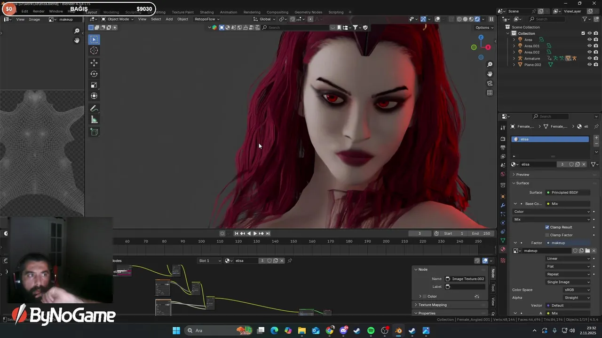Open the Straight Alpha dropdown
Image resolution: width=602 pixels, height=338 pixels.
coord(577,298)
